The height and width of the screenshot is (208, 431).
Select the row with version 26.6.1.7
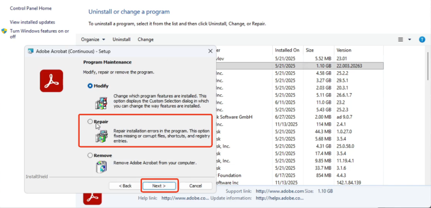299,95
